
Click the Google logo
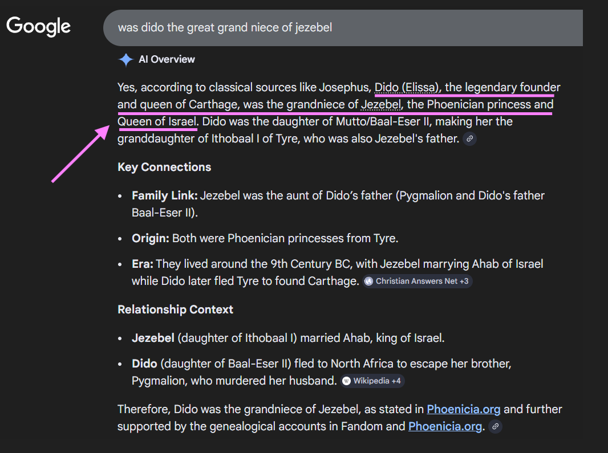coord(38,26)
